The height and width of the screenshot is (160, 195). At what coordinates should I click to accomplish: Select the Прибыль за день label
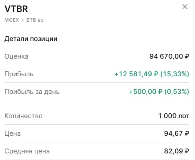pyautogui.click(x=32, y=92)
